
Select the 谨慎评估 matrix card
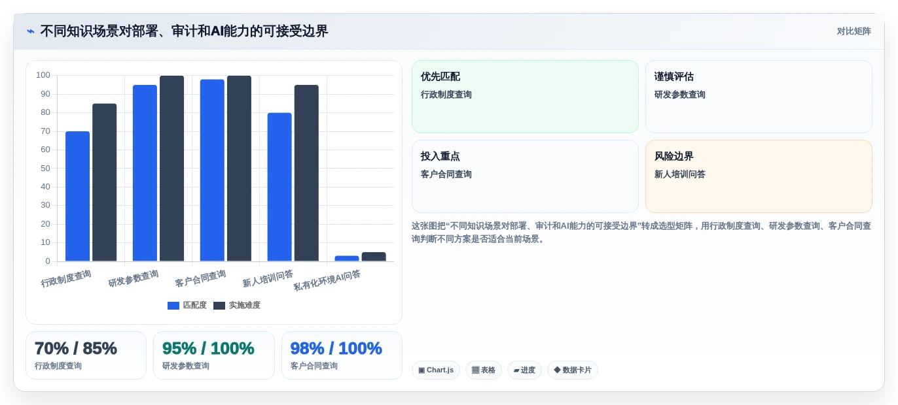pos(759,97)
